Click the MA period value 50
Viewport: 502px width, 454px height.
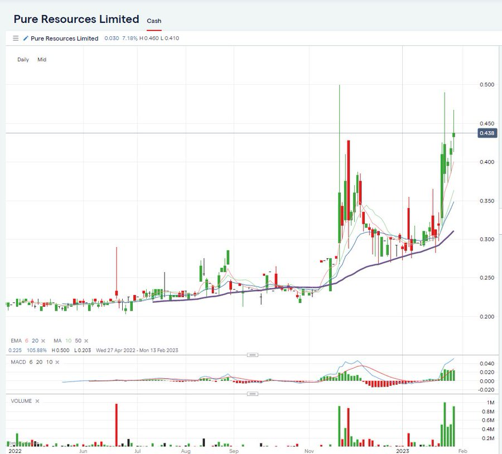pos(78,341)
